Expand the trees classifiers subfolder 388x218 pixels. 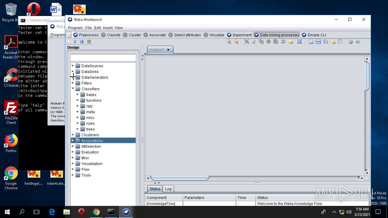click(x=78, y=129)
